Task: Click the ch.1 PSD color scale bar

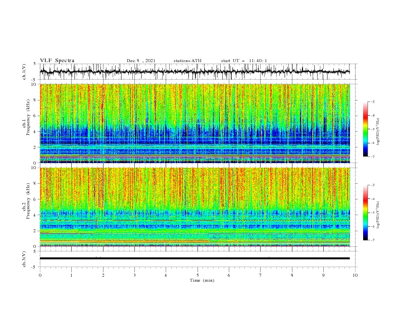Action: (x=365, y=129)
